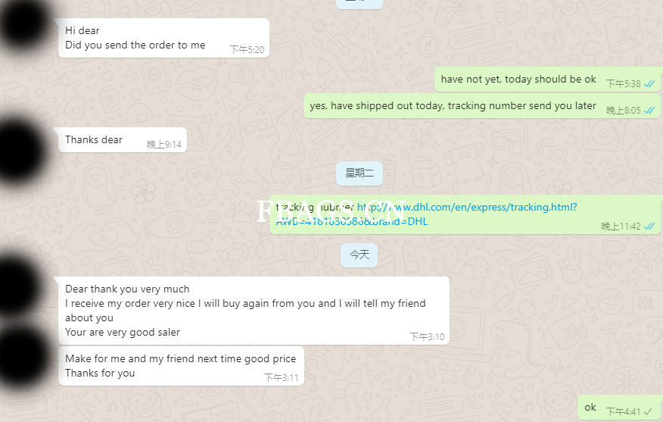This screenshot has width=663, height=422.
Task: Click the 今天 date divider
Action: coord(360,255)
